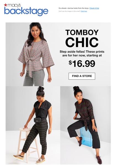Click the grey trousers on first model

[34, 78]
